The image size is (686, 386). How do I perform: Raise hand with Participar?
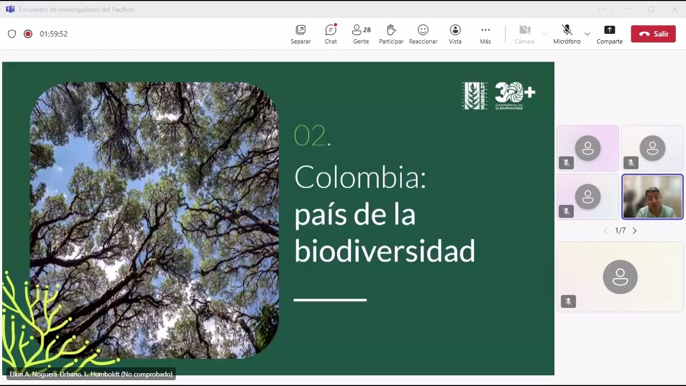[x=391, y=34]
